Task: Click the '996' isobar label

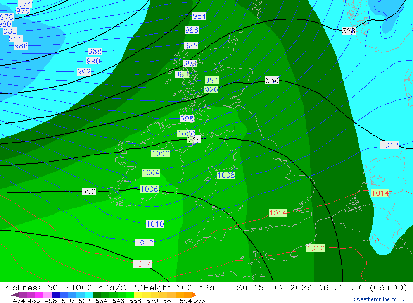Action: coord(211,90)
